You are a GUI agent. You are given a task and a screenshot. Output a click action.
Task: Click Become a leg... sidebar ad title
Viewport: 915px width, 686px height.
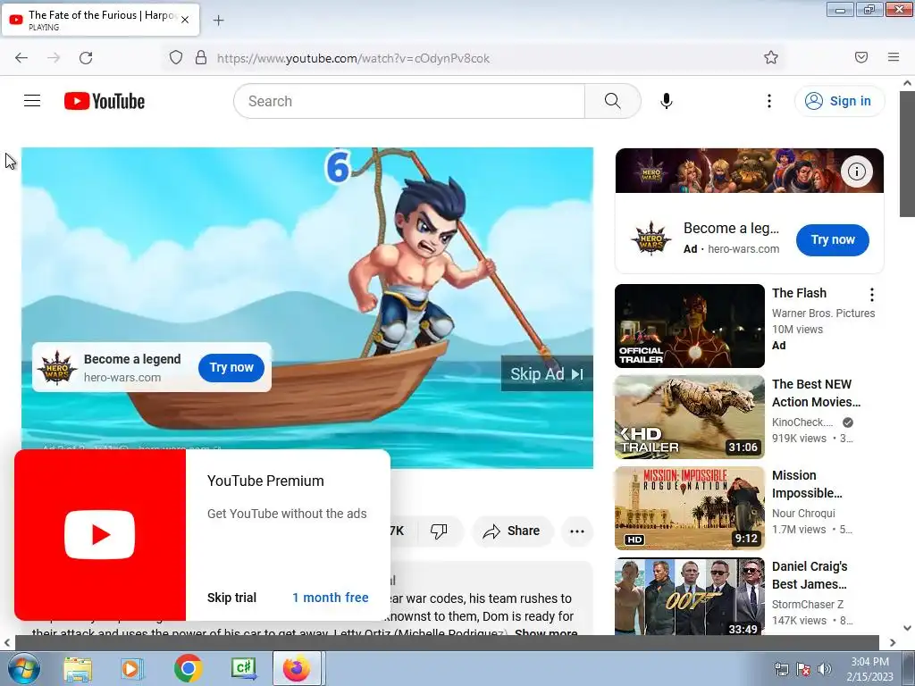(731, 228)
